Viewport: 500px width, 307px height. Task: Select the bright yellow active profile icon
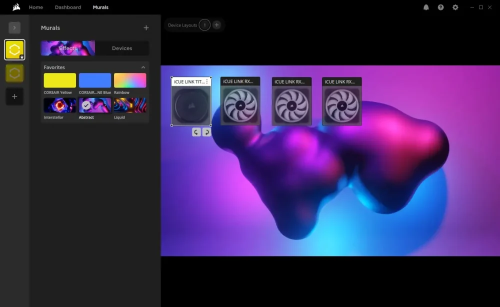point(14,49)
